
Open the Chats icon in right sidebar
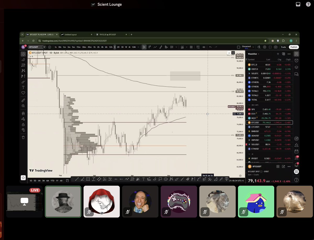click(296, 74)
